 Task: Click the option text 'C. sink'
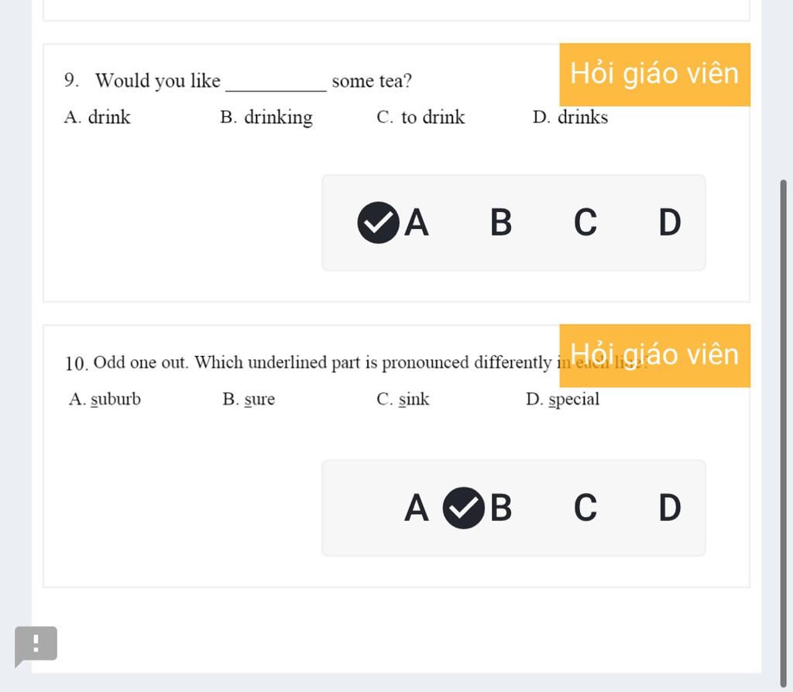point(403,399)
